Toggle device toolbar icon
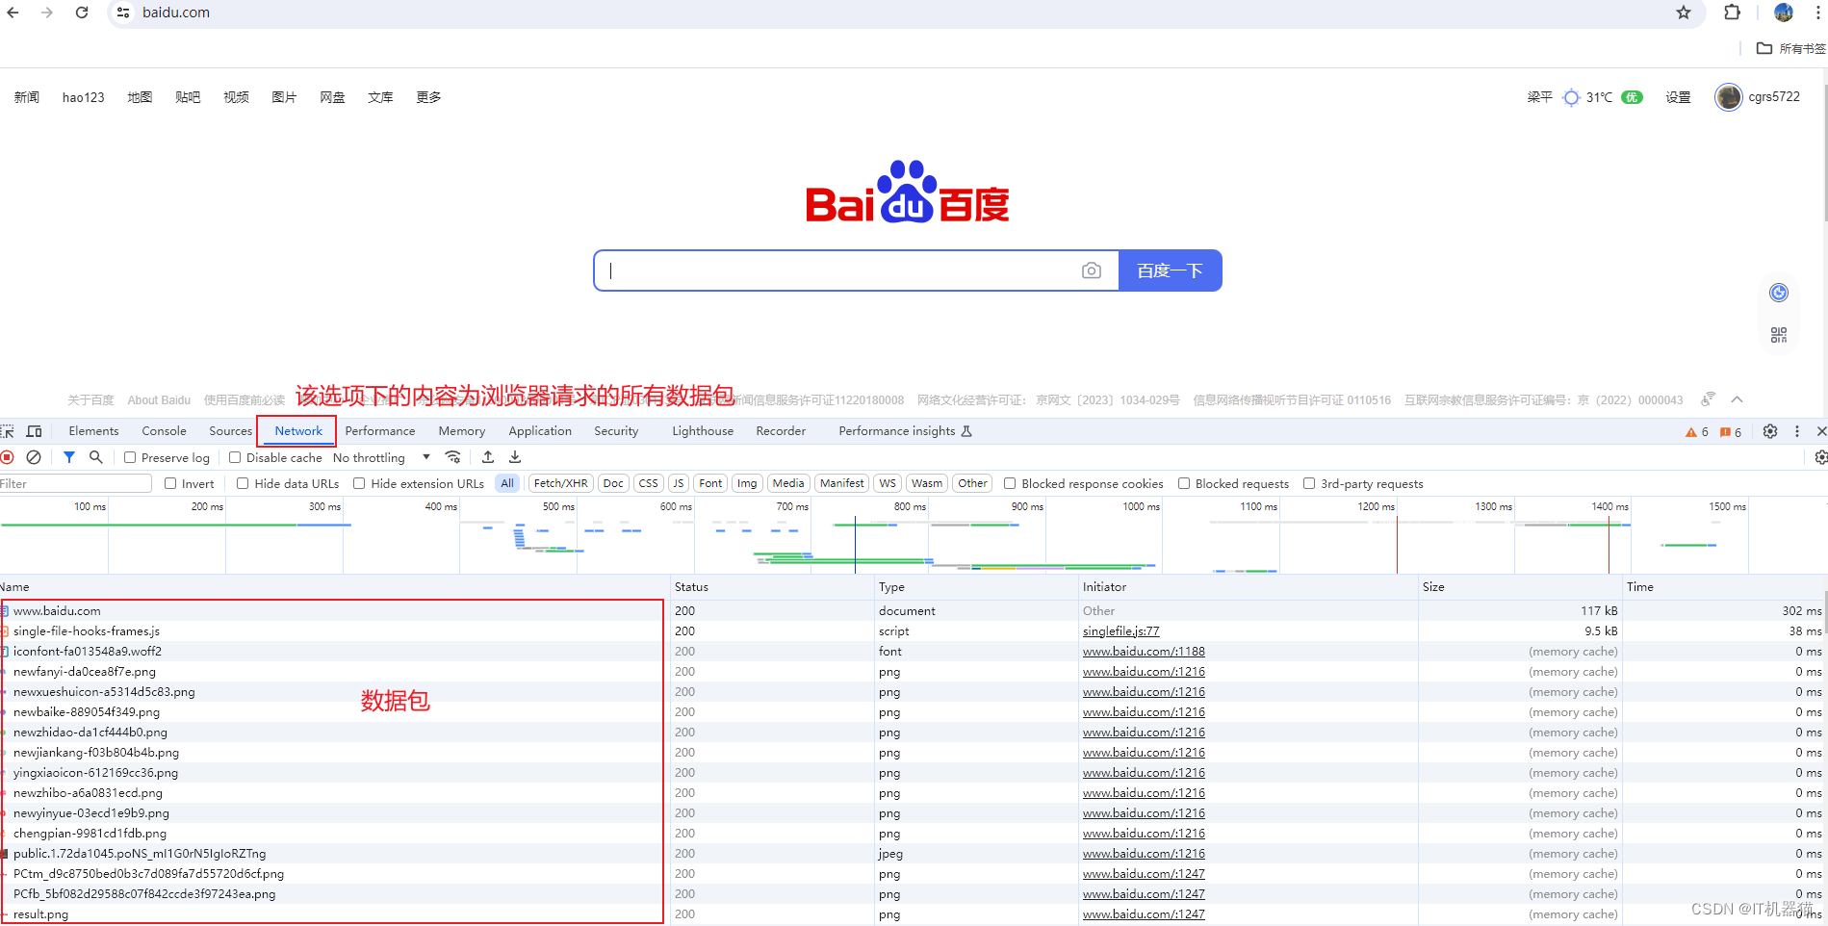 35,431
